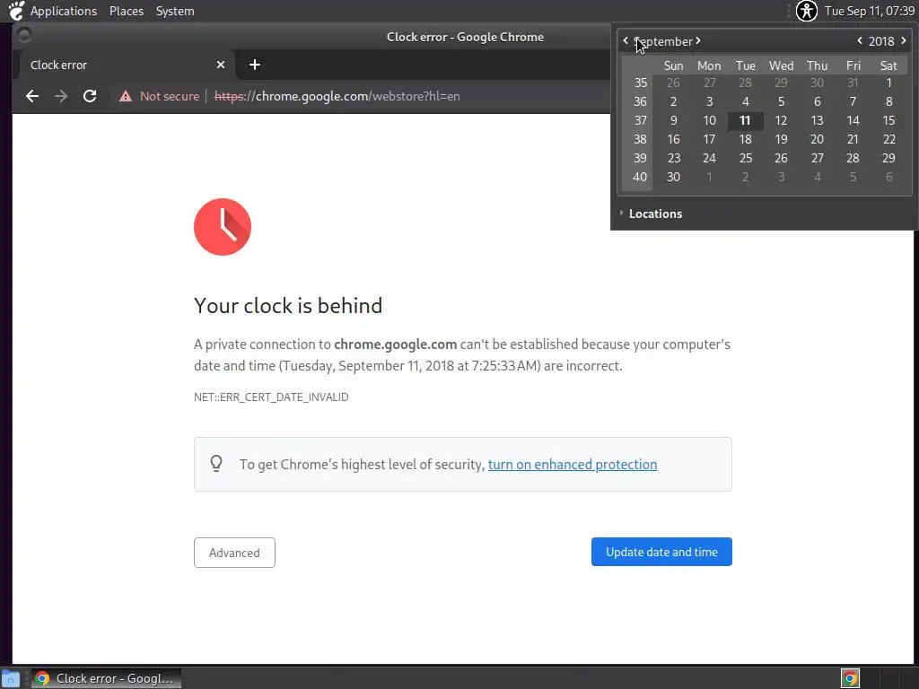Click the red clock error illustration

223,227
